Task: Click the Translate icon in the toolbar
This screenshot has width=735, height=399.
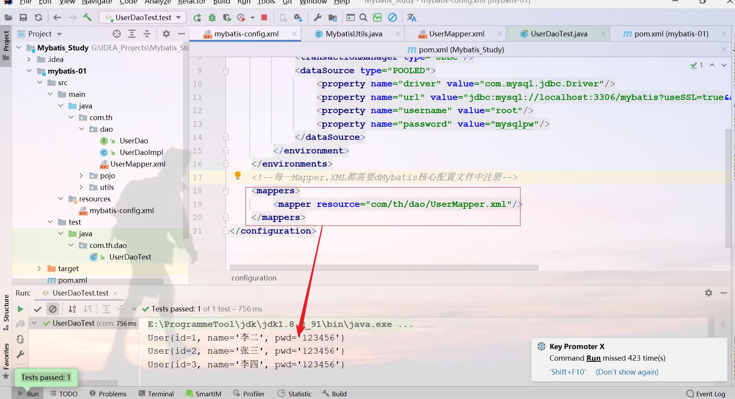Action: tap(412, 17)
